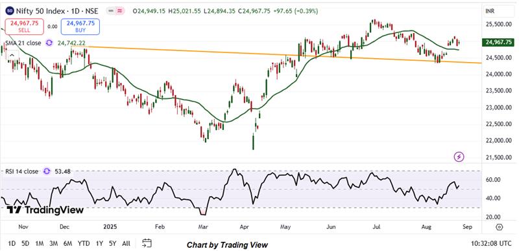Click the Nov label on time axis
This screenshot has width=519, height=251.
click(x=23, y=227)
